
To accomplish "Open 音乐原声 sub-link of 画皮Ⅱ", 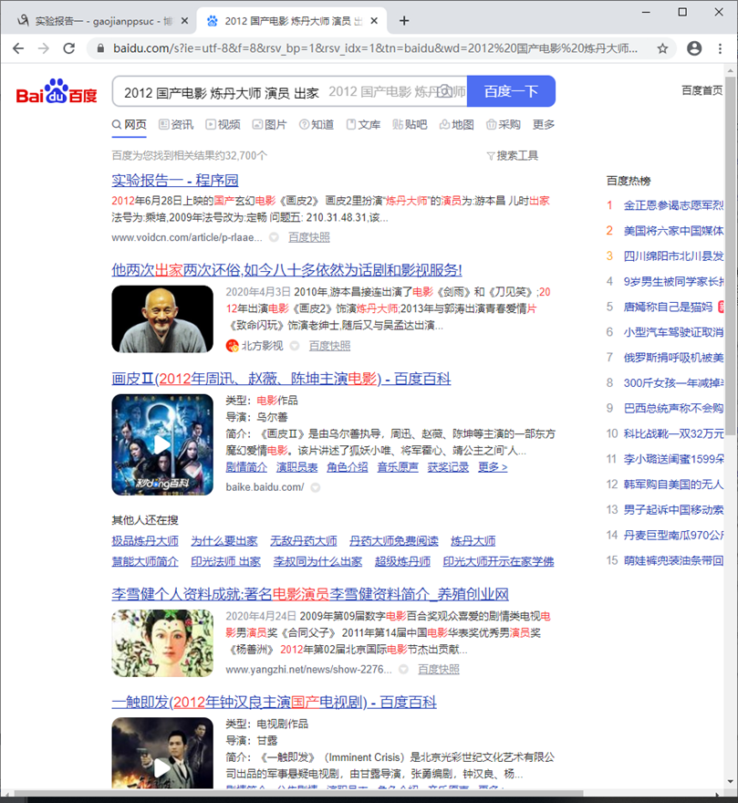I will (x=398, y=467).
